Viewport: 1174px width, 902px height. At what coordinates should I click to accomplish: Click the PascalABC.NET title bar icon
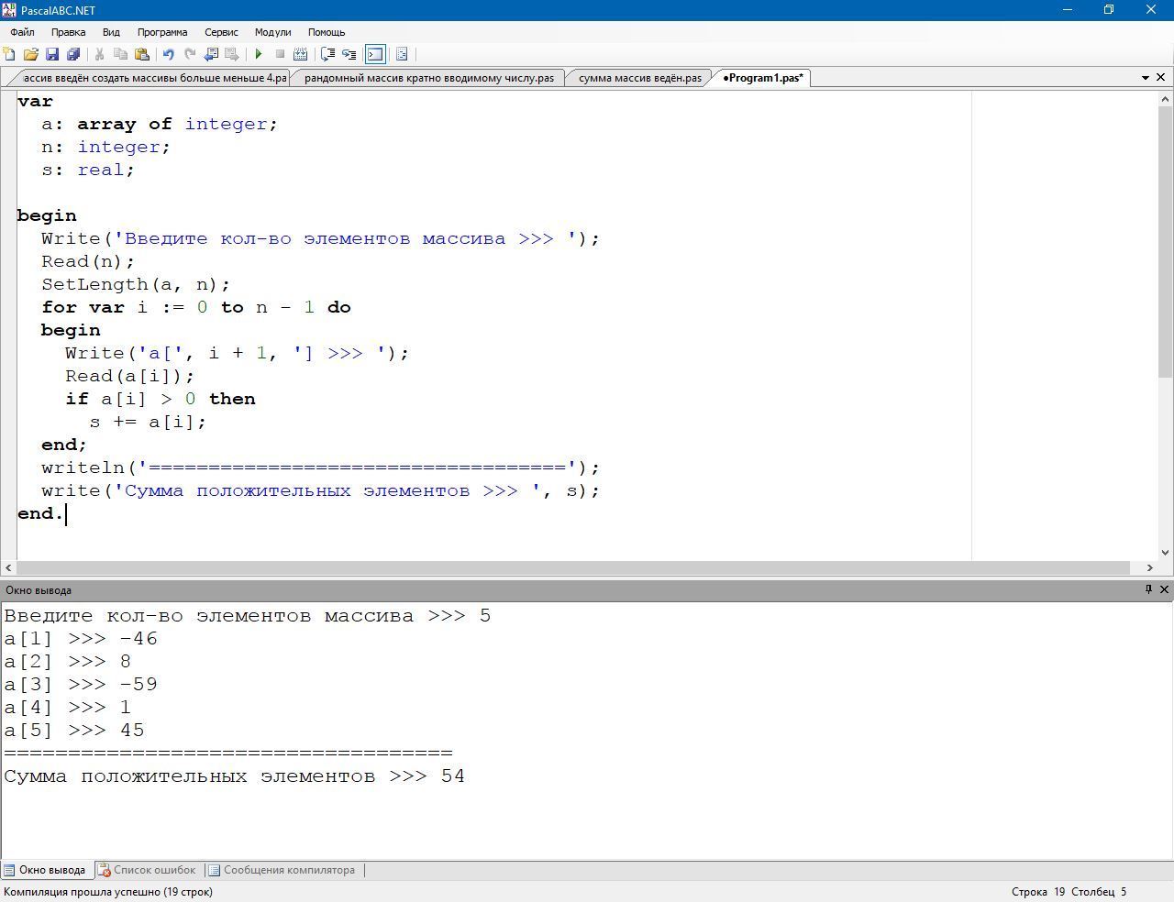[x=9, y=9]
